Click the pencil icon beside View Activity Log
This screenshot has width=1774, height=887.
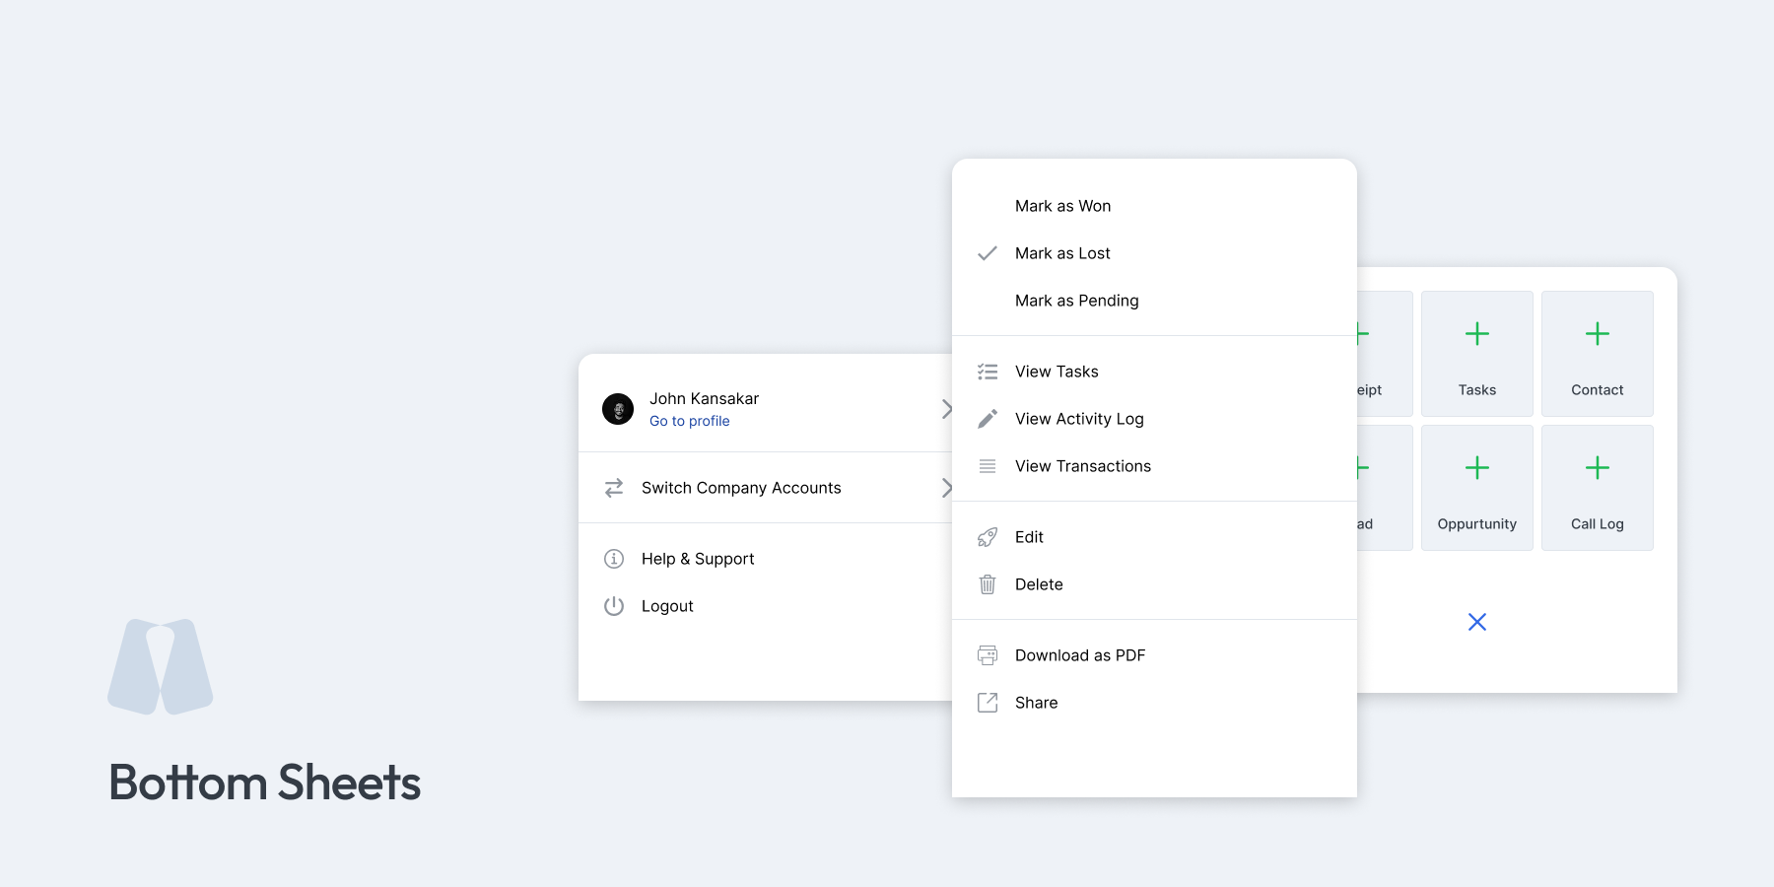coord(988,419)
